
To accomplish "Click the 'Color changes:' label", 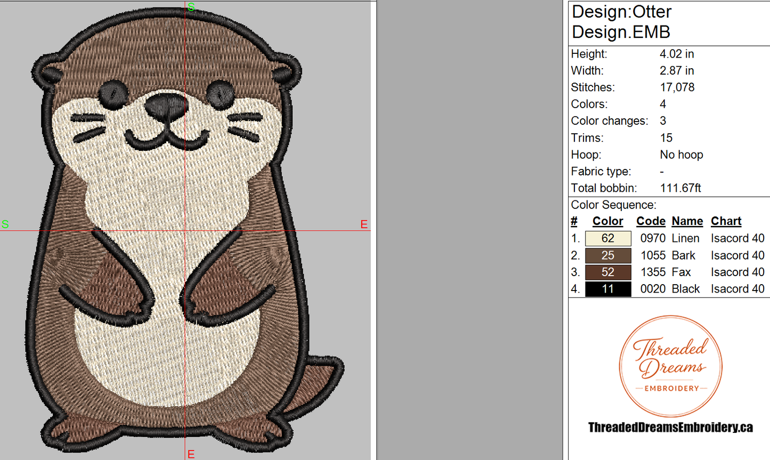I will (610, 121).
